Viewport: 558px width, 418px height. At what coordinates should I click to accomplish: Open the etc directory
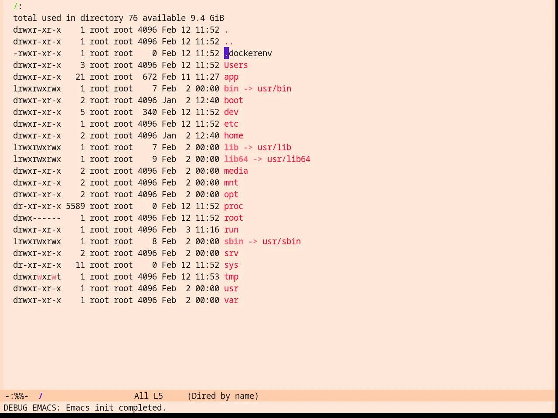coord(231,124)
